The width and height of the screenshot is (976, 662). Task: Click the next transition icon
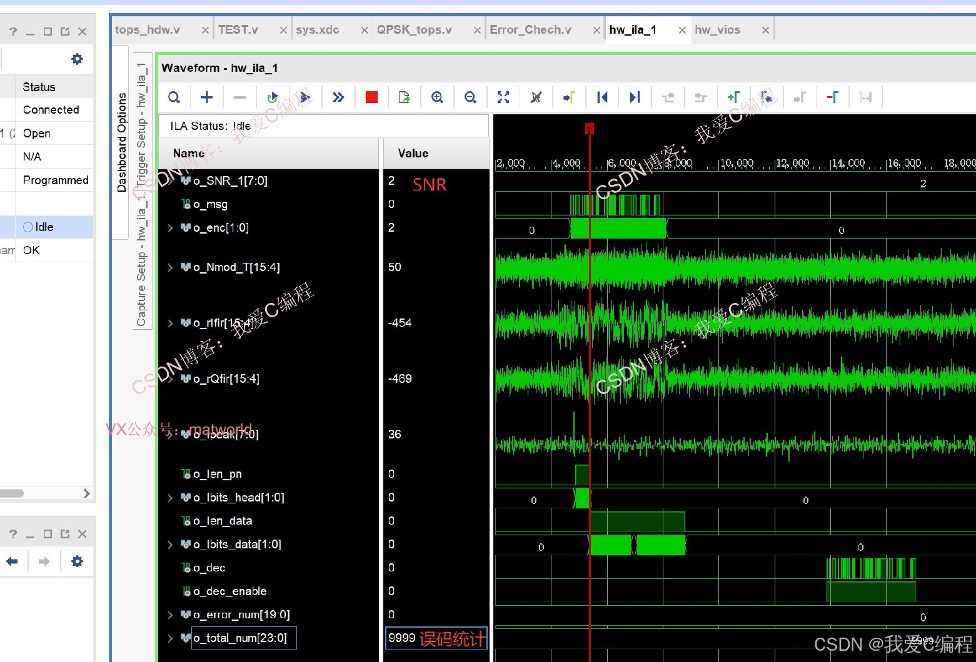701,97
